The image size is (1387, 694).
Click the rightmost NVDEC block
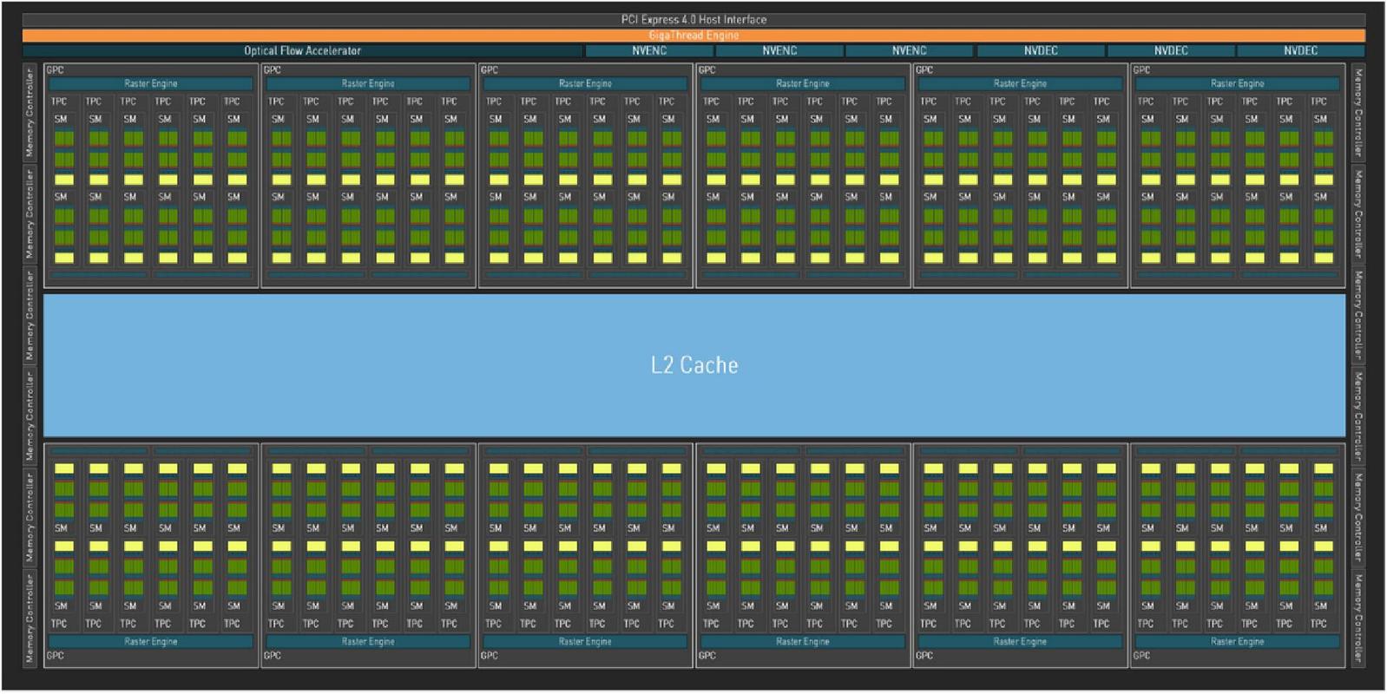tap(1300, 51)
